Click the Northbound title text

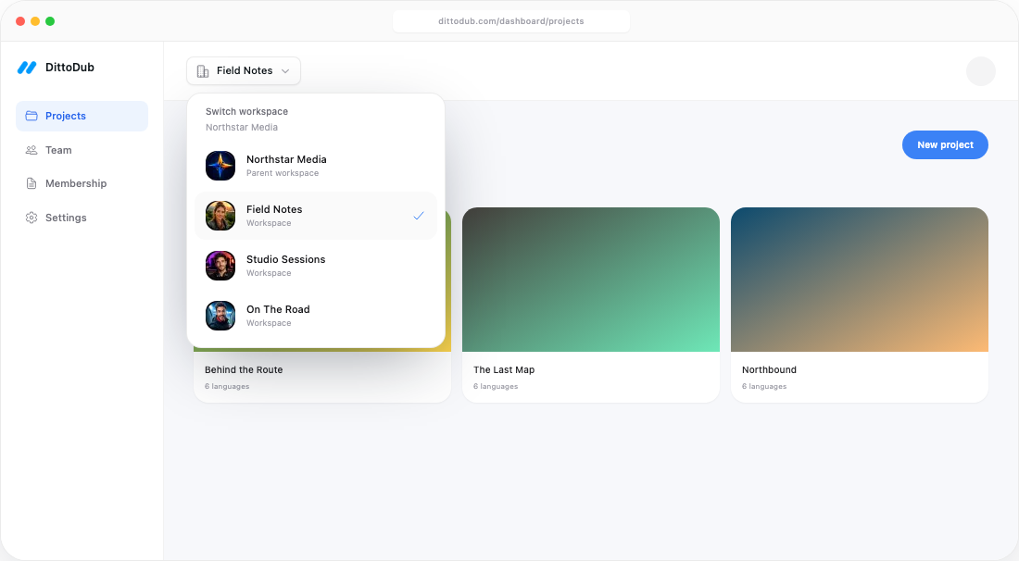[x=769, y=369]
